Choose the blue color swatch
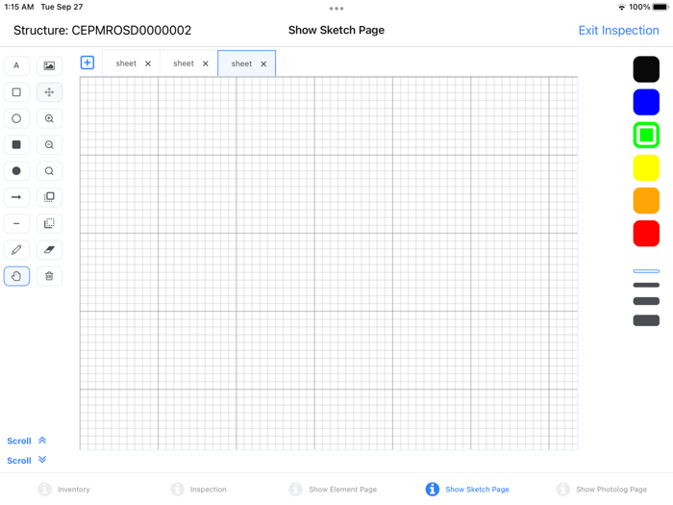This screenshot has height=505, width=673. pyautogui.click(x=646, y=102)
